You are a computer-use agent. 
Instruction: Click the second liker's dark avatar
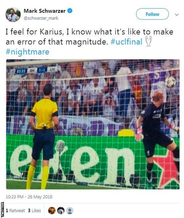point(61,211)
